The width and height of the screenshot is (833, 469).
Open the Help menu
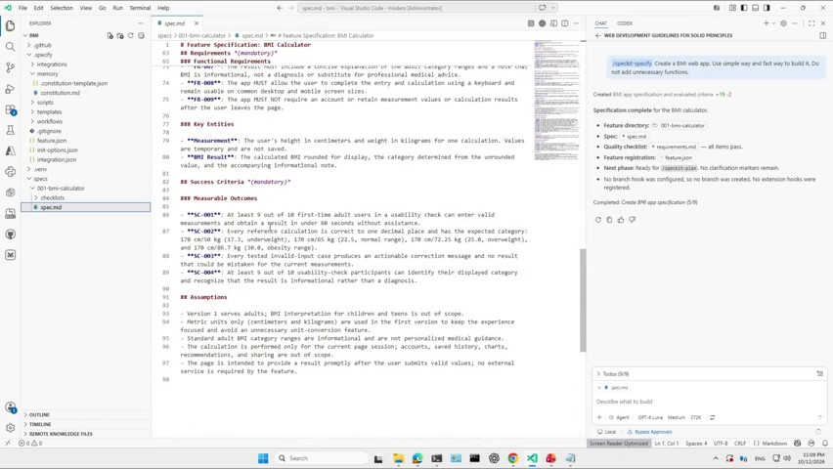(x=163, y=8)
